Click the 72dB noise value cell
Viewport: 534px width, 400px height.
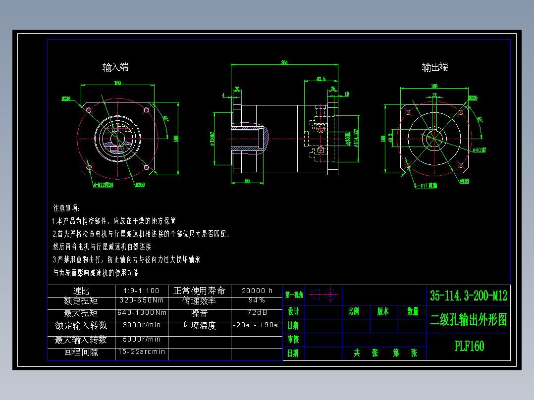click(256, 312)
